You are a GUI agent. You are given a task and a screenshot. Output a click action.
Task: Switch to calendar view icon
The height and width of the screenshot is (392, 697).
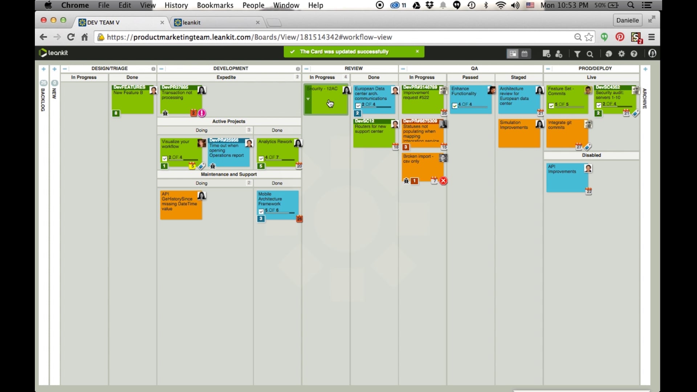(x=525, y=54)
